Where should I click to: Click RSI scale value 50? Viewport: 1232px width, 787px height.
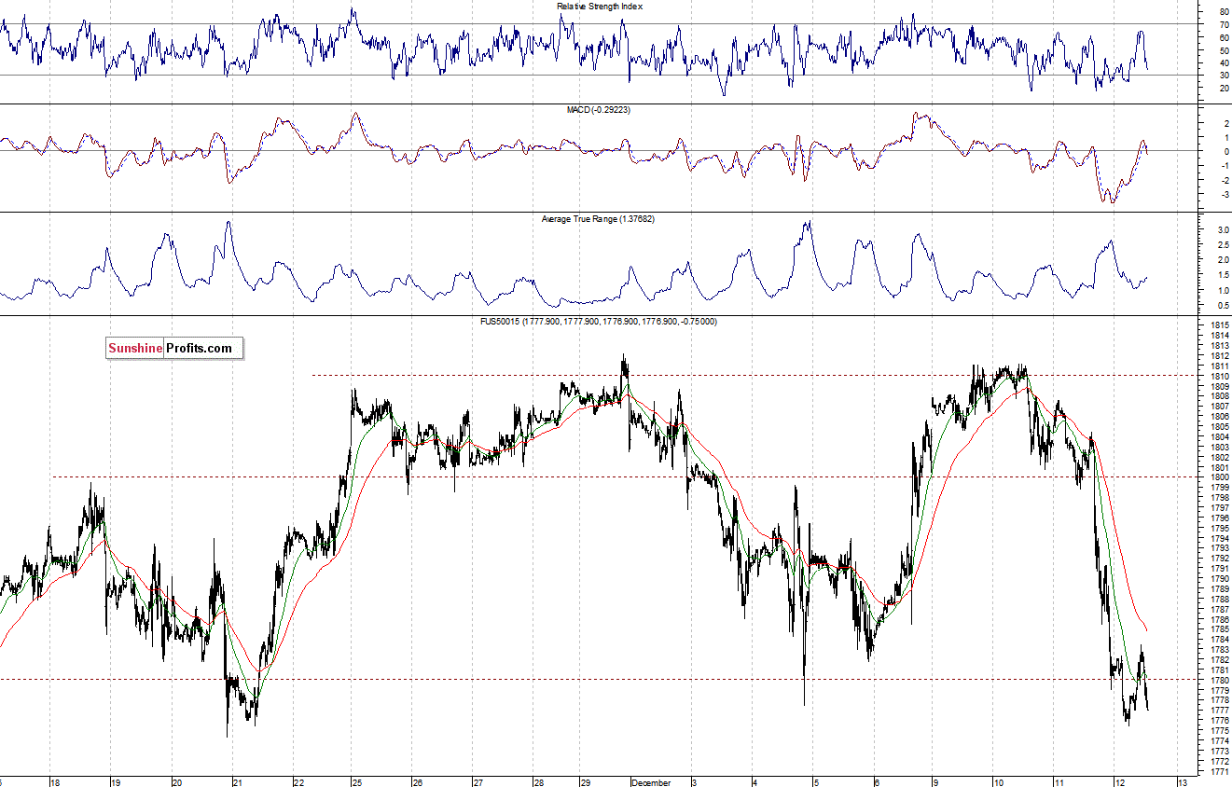(1224, 50)
